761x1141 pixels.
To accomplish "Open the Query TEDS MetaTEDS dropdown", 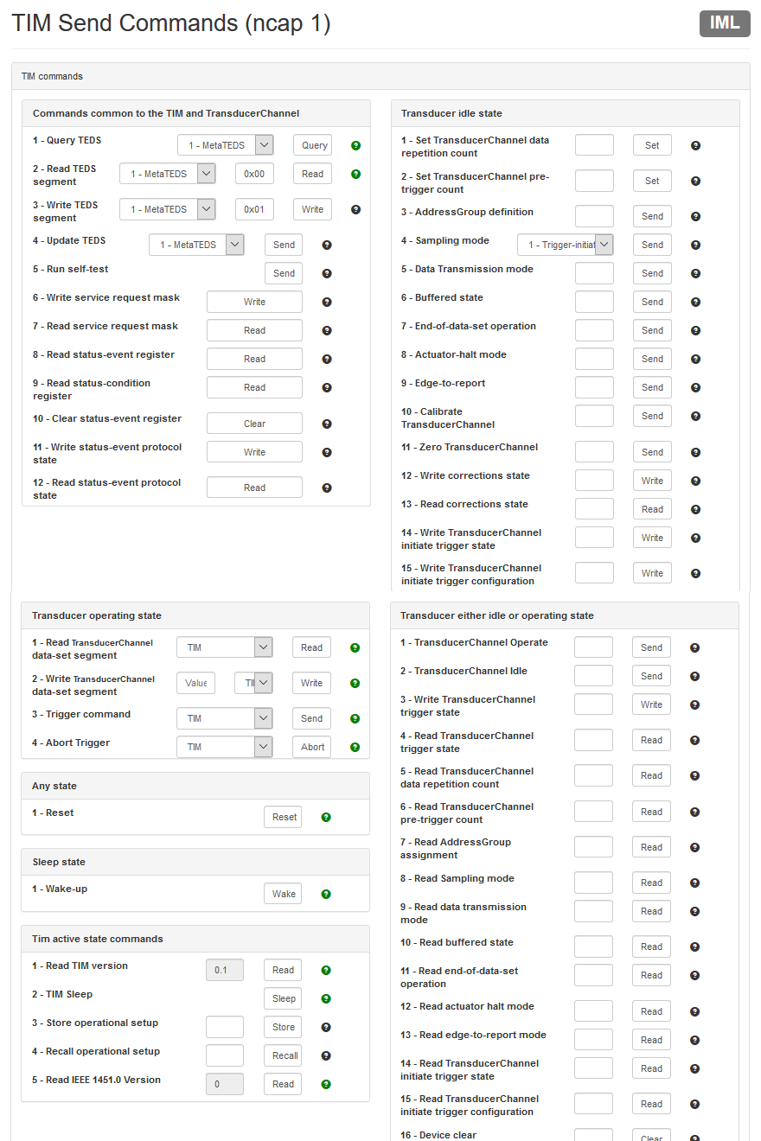I will pyautogui.click(x=225, y=145).
